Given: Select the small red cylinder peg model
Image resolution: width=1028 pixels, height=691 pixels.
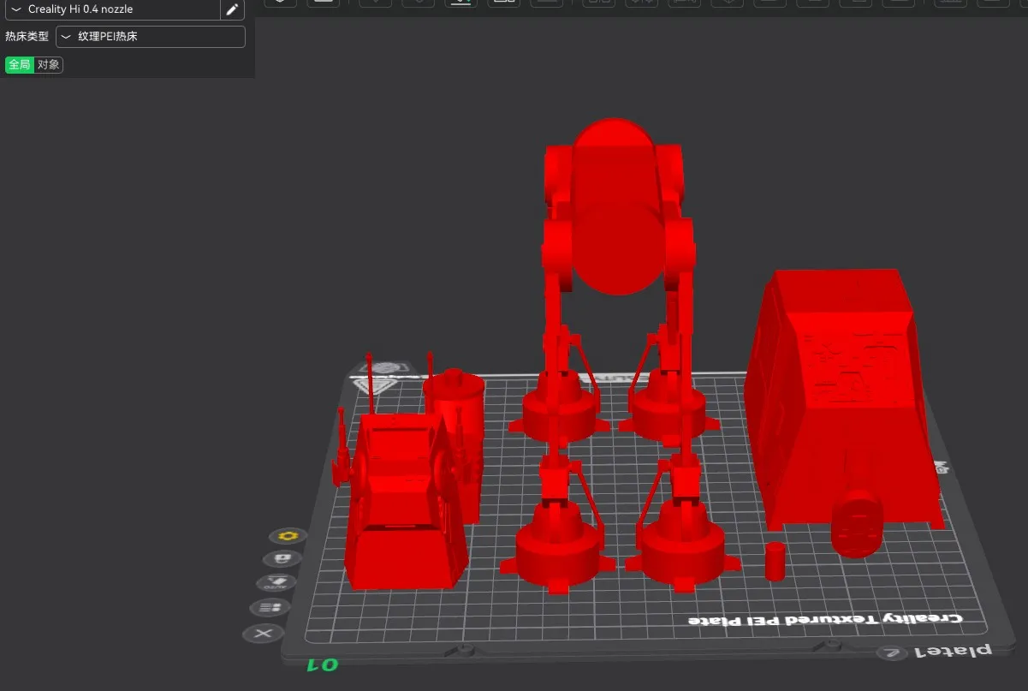Looking at the screenshot, I should [775, 561].
